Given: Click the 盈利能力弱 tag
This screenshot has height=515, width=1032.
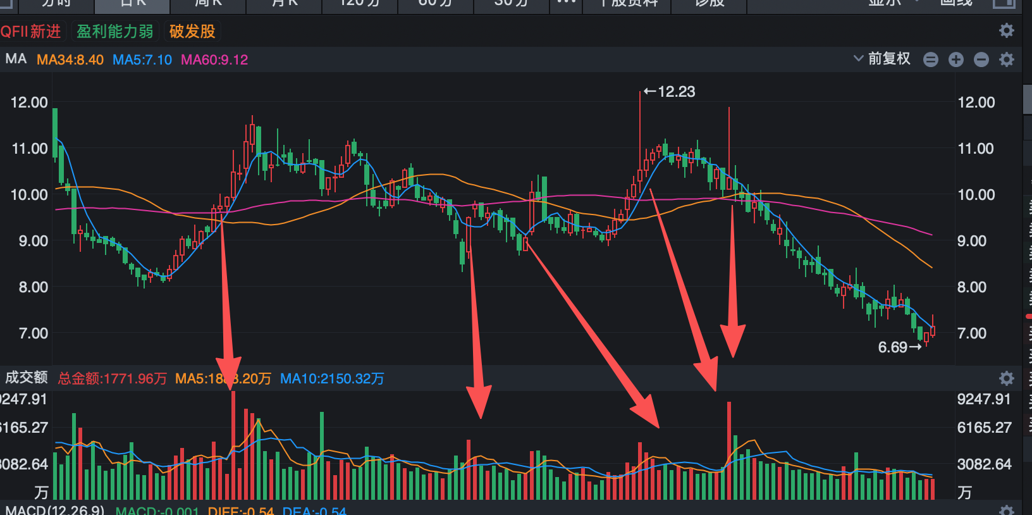Looking at the screenshot, I should click(x=115, y=31).
